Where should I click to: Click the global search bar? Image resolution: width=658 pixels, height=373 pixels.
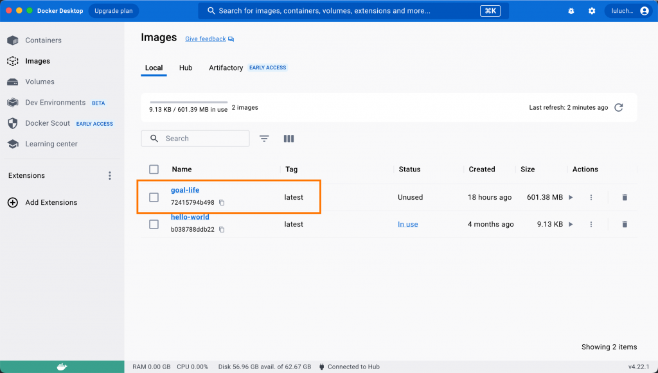[353, 11]
